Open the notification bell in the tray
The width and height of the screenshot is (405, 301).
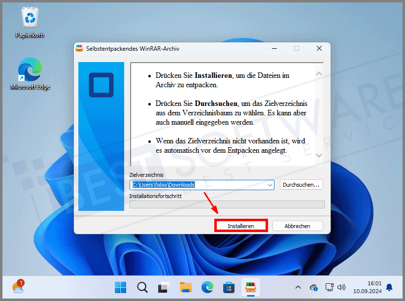(x=390, y=287)
